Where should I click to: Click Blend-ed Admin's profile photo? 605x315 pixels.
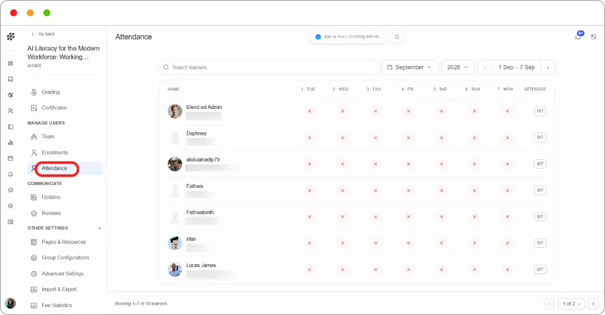coord(175,111)
